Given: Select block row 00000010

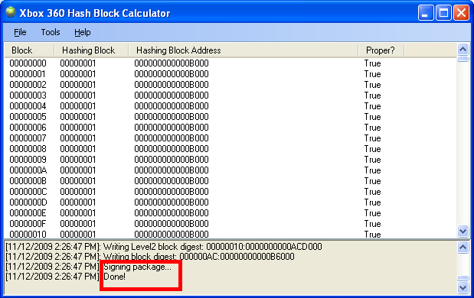Looking at the screenshot, I should point(230,234).
